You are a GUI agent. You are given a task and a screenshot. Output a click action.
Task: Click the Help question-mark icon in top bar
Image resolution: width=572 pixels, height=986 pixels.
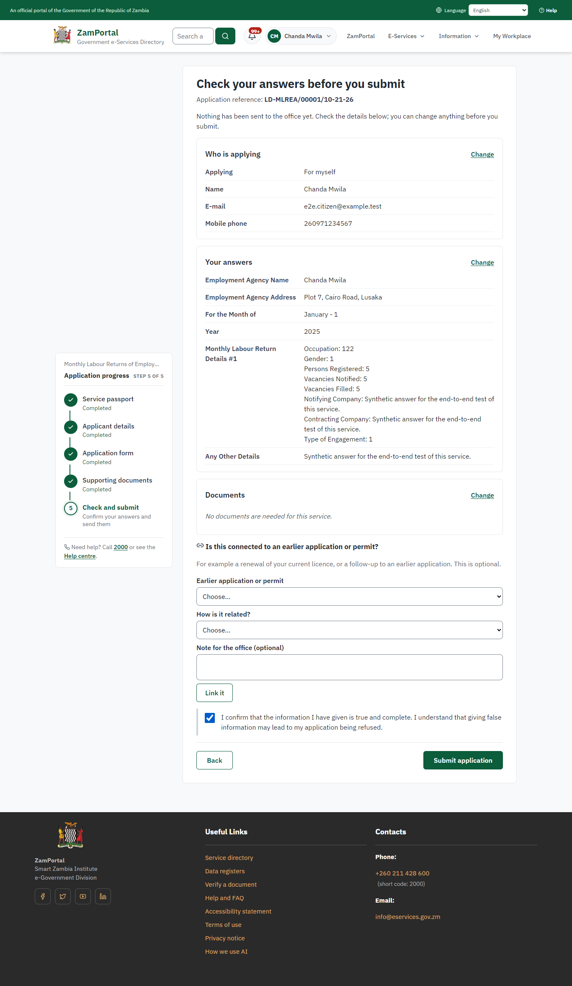(x=541, y=10)
